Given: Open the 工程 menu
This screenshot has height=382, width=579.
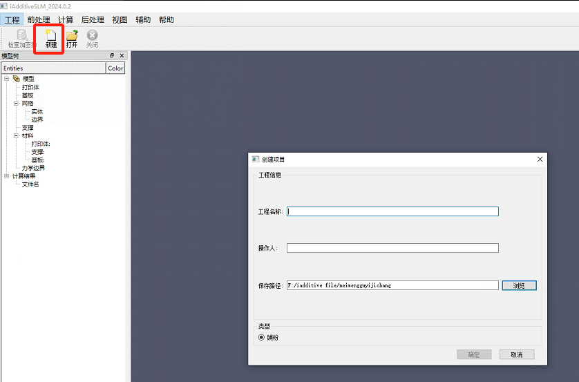Looking at the screenshot, I should [x=12, y=19].
